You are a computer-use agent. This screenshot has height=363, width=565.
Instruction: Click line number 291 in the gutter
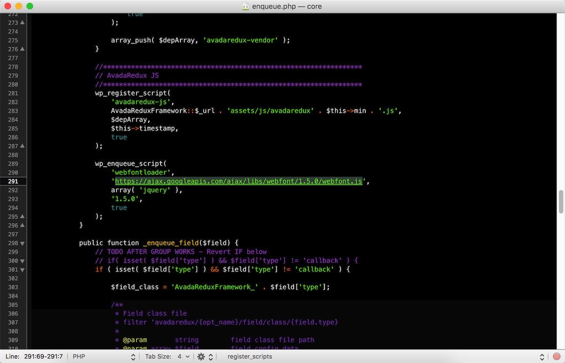click(x=13, y=181)
